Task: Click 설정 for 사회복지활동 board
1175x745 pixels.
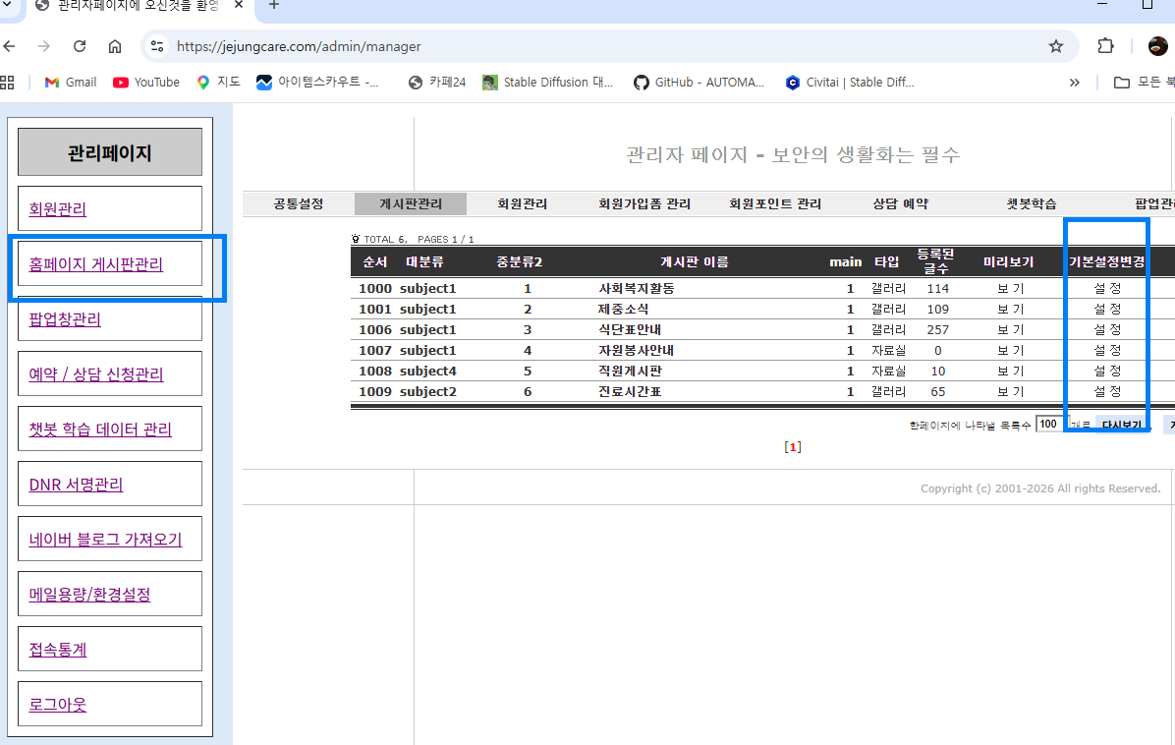Action: tap(1107, 289)
